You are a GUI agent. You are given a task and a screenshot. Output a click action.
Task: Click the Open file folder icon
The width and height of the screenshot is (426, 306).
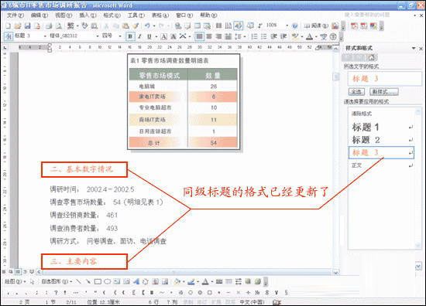pyautogui.click(x=18, y=26)
